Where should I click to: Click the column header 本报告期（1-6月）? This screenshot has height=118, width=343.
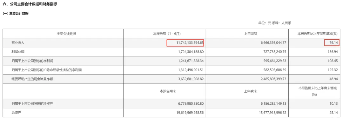tap(167, 34)
